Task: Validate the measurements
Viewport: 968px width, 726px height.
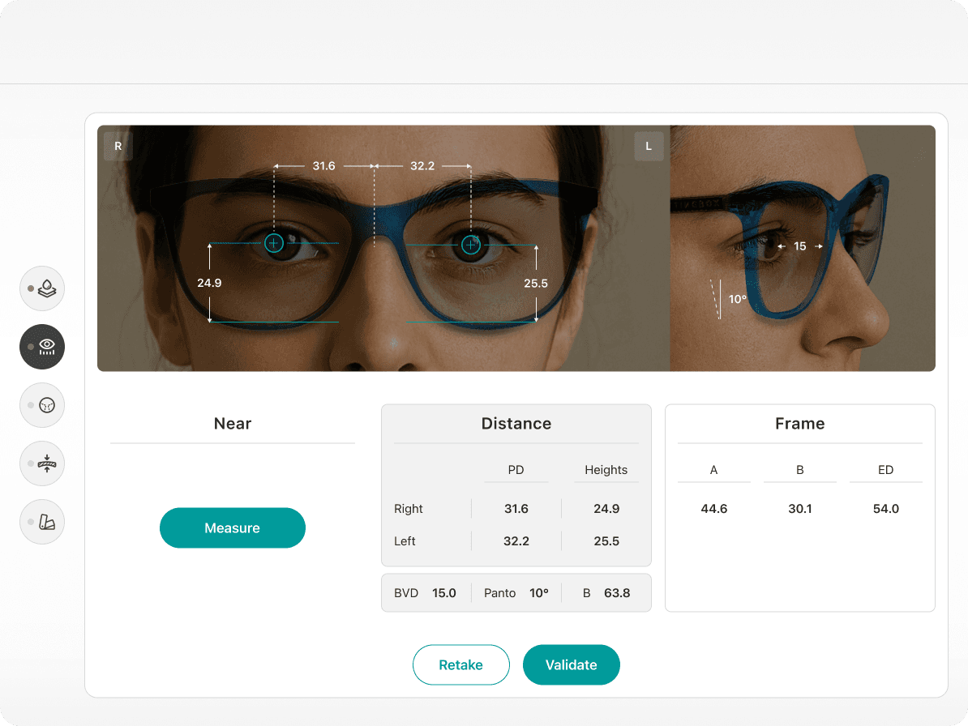Action: [571, 665]
